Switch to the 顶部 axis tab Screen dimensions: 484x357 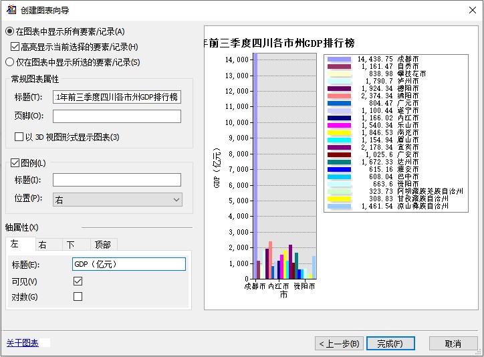click(103, 245)
